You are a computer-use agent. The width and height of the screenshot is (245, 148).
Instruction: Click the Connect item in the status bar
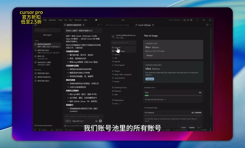[69, 130]
